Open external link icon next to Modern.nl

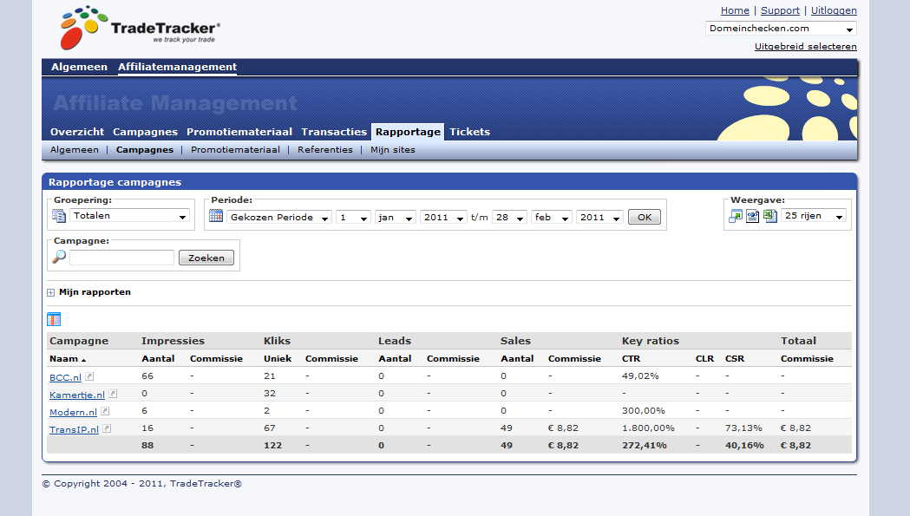[105, 411]
